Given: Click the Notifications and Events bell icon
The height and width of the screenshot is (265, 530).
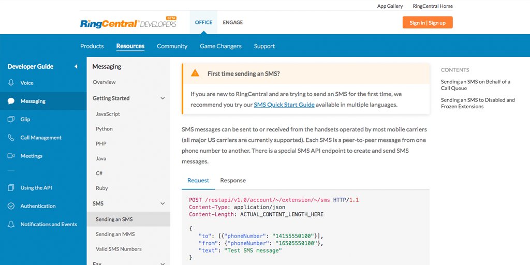Looking at the screenshot, I should (x=11, y=224).
